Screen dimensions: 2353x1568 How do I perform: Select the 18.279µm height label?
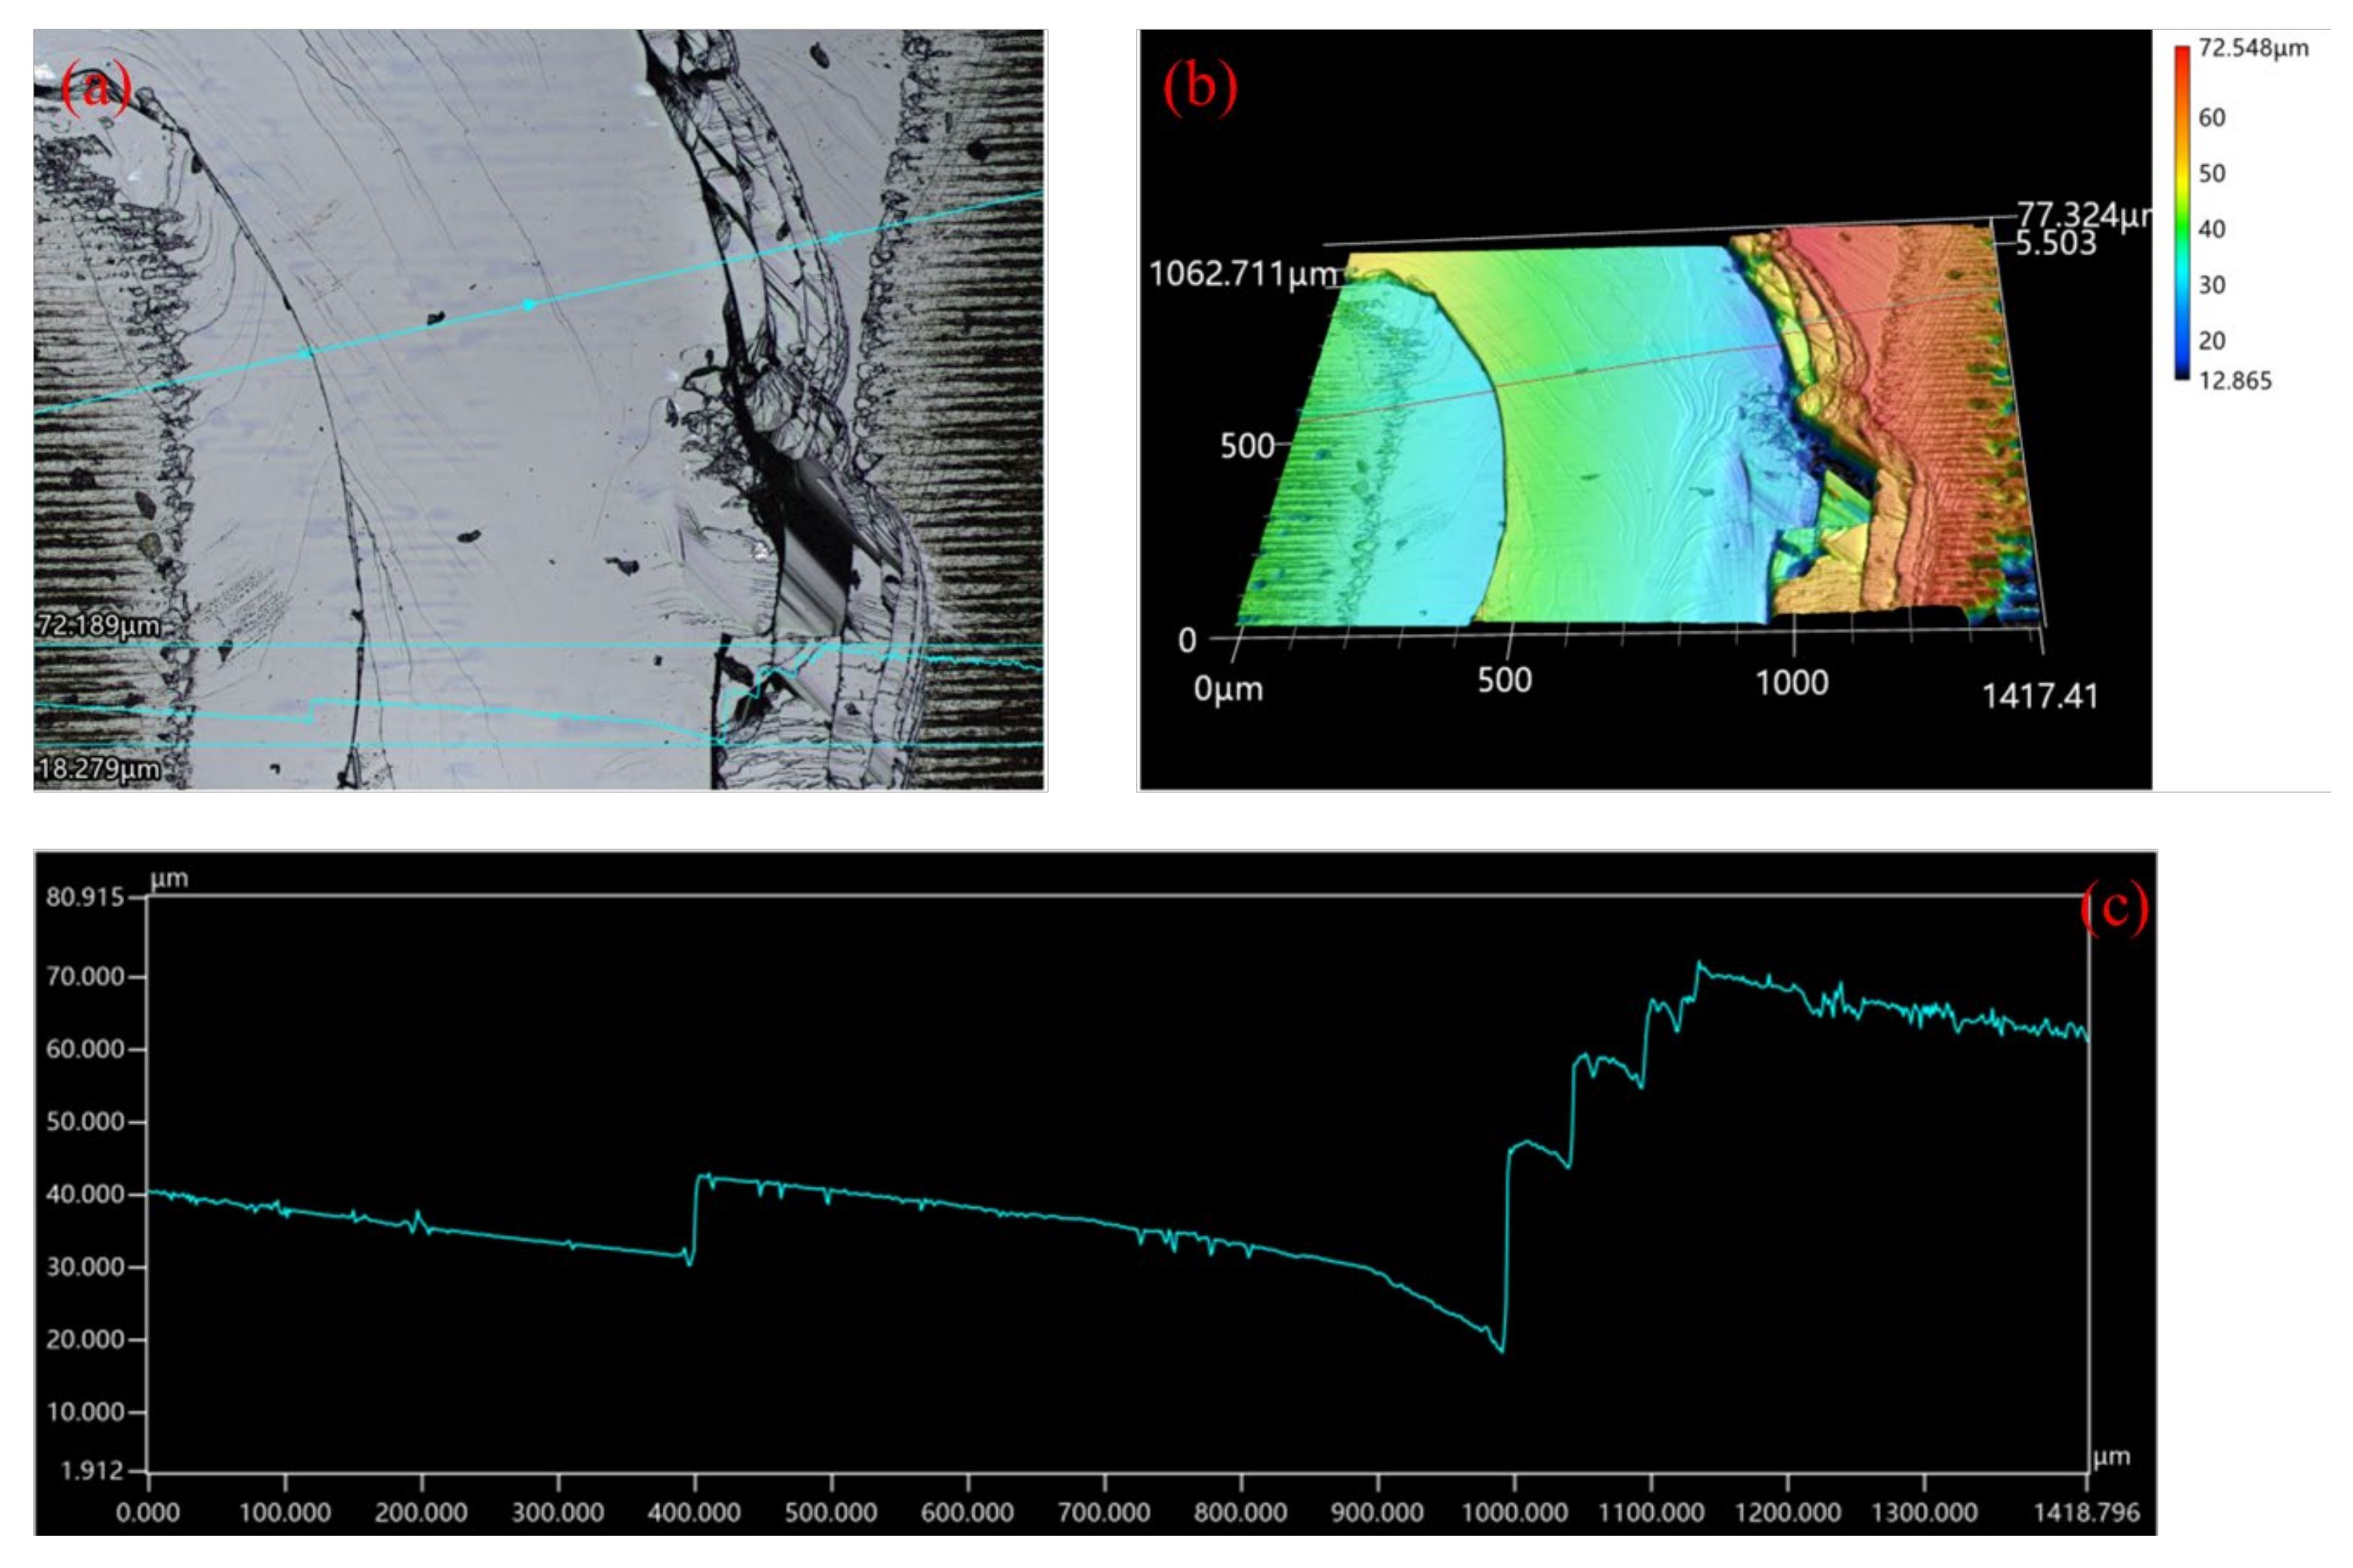pyautogui.click(x=98, y=769)
